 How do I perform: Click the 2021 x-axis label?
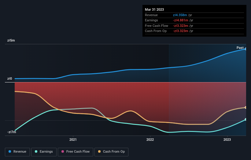[x=73, y=140]
